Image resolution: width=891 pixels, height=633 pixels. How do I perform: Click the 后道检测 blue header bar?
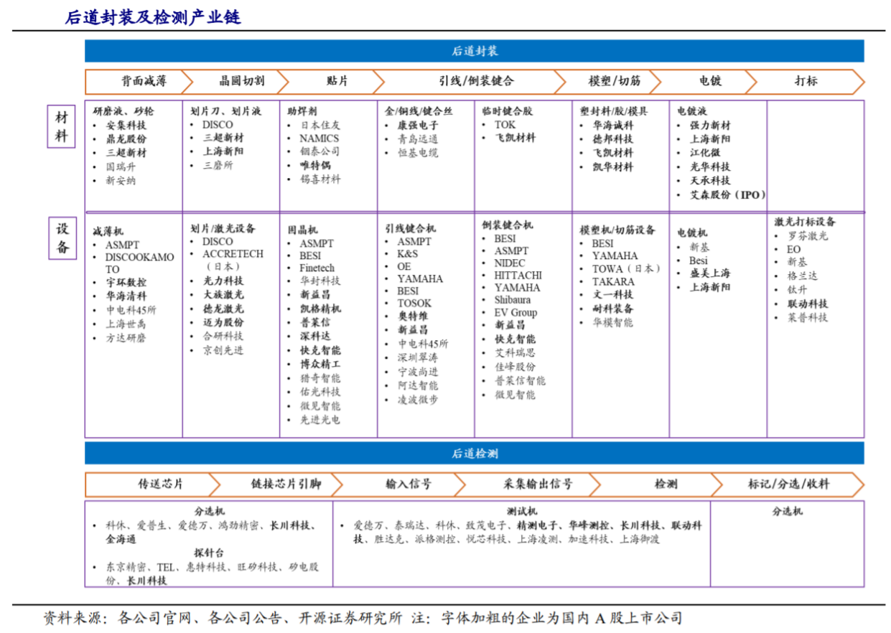pos(474,454)
